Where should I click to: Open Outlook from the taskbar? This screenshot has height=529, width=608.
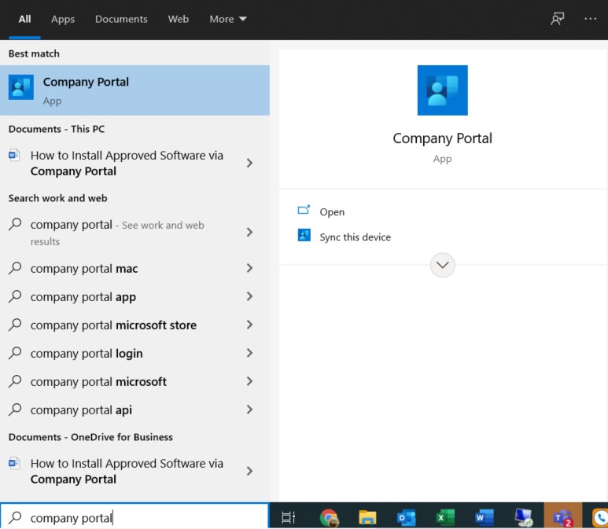tap(406, 517)
